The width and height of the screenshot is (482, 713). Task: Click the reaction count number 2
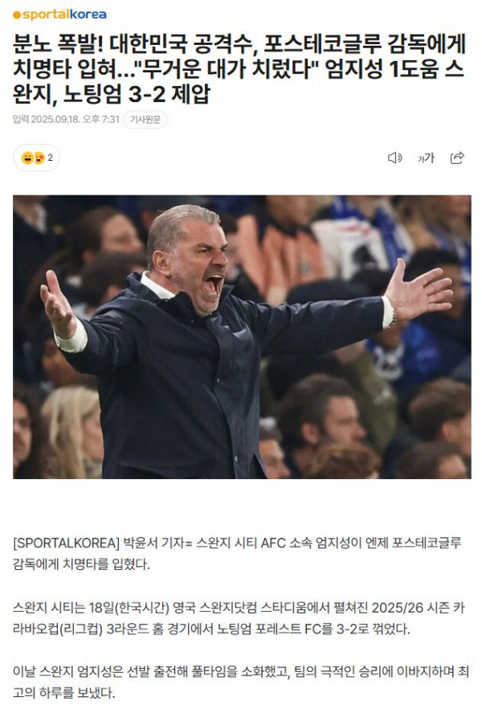(x=51, y=158)
